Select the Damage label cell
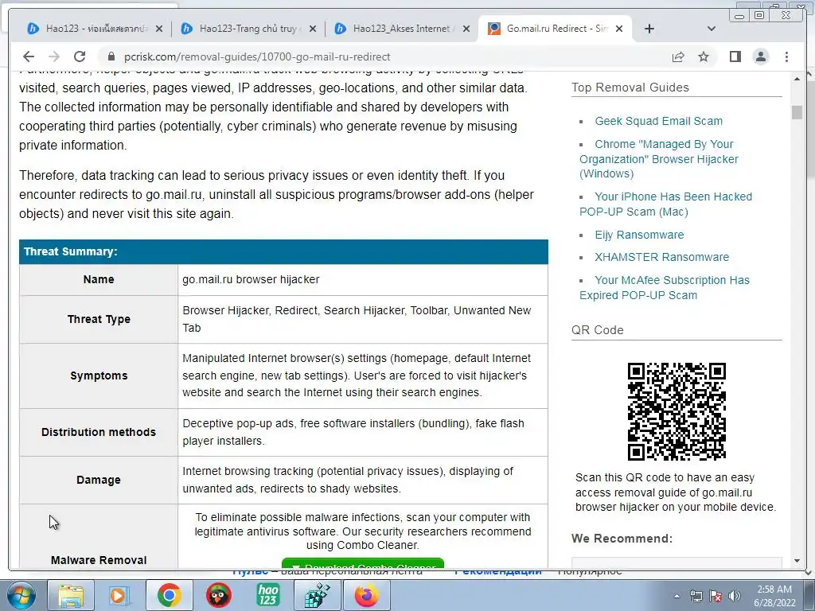Viewport: 815px width, 611px height. coord(99,480)
